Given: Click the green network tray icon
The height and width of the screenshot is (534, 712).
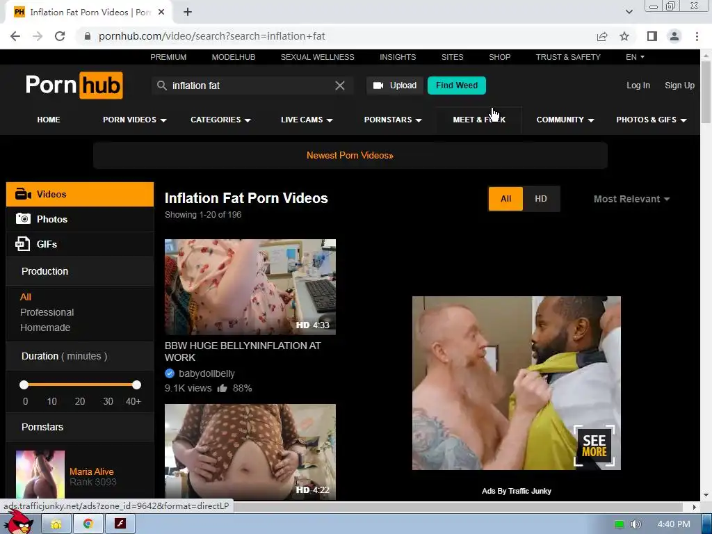Looking at the screenshot, I should point(619,524).
